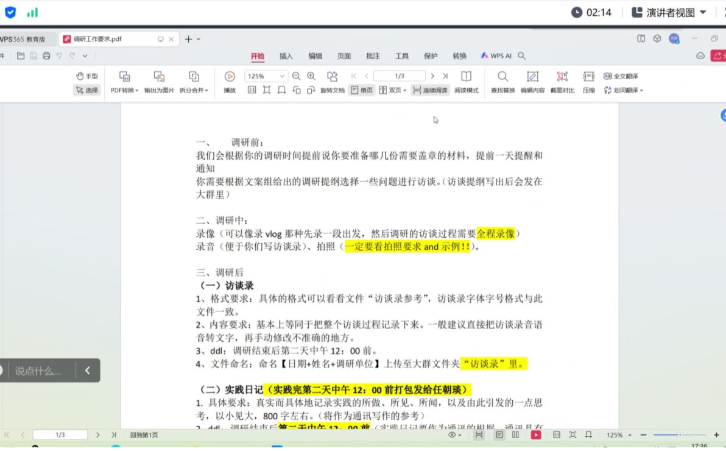Enable 单页 single page view
This screenshot has width=726, height=451.
click(362, 90)
